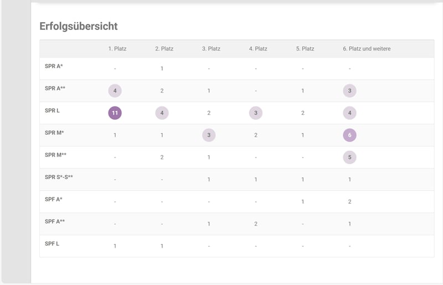The height and width of the screenshot is (285, 443).
Task: Click the 3 badge under 4. Platz for SPR L
Action: click(x=256, y=113)
